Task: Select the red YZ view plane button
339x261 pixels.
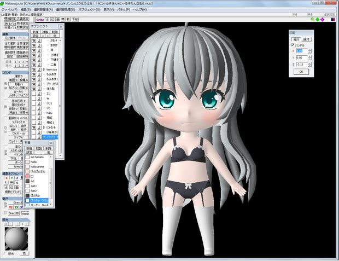Action: coord(11,207)
